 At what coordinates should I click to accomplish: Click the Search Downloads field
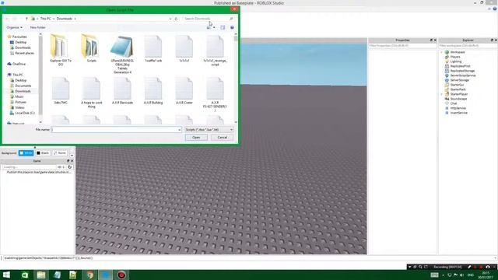pos(208,19)
